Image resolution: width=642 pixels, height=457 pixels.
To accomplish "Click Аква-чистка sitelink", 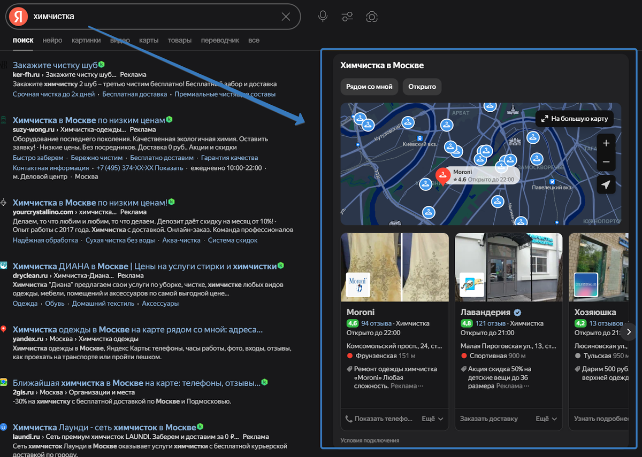I will coord(181,240).
